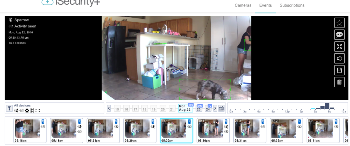The width and height of the screenshot is (350, 146).
Task: Open the comment bubble icon
Action: (339, 35)
